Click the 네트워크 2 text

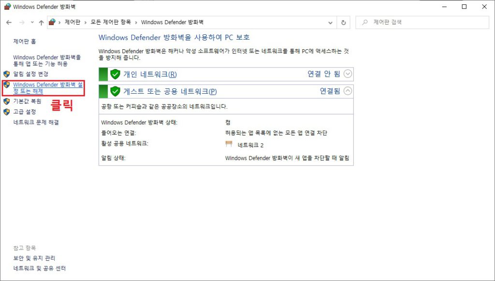(x=250, y=145)
